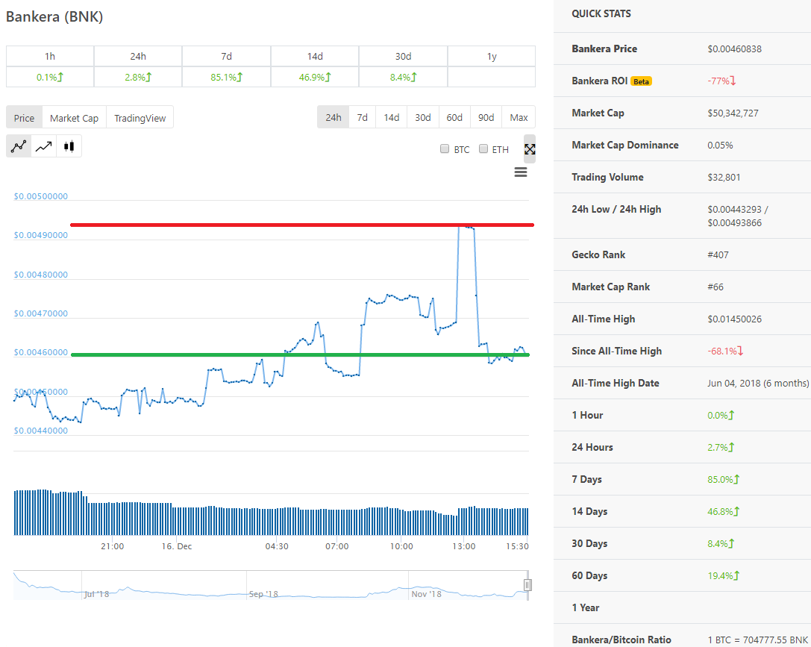Enable the ETH comparison checkbox

click(x=483, y=149)
